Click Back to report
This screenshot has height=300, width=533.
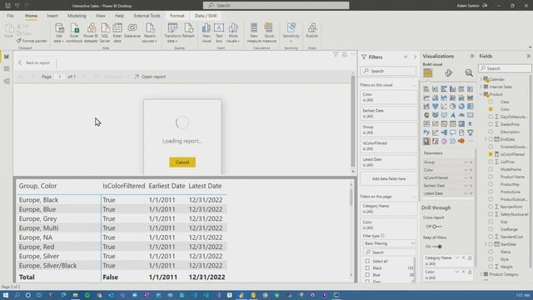(34, 63)
